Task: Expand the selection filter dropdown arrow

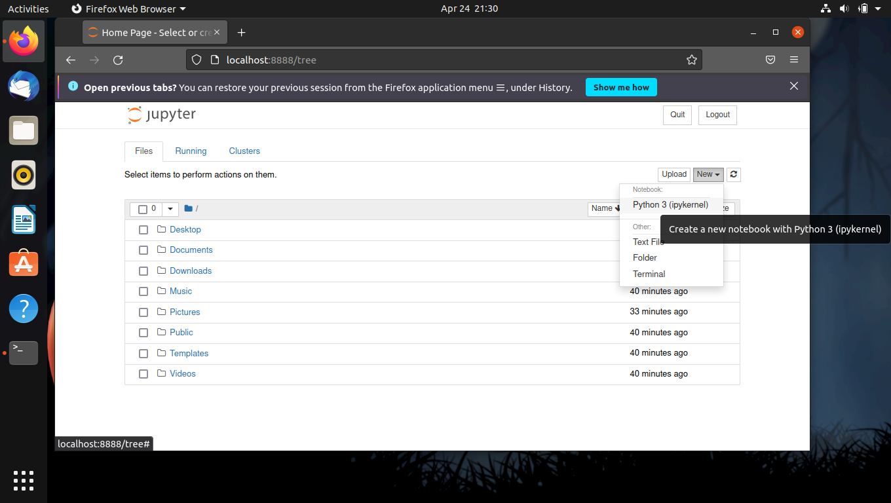Action: [170, 209]
